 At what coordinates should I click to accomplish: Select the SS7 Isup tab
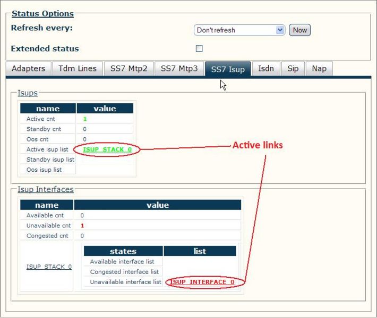(x=228, y=69)
